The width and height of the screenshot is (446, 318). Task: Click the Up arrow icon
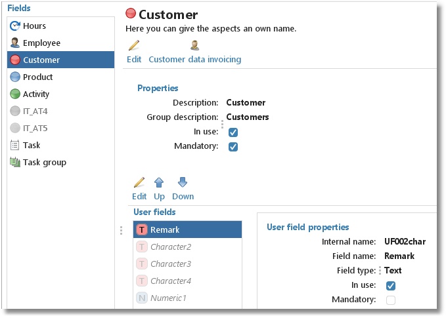(159, 182)
